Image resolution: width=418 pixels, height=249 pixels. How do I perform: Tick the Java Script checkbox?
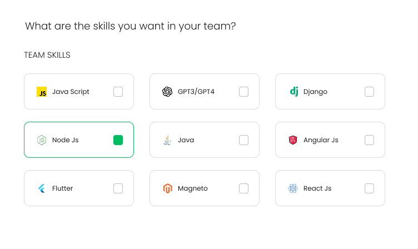118,92
